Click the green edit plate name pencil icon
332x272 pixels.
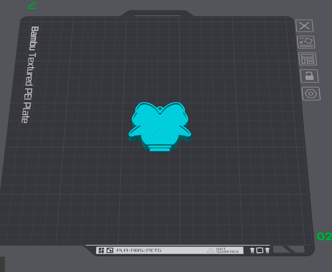(x=32, y=6)
